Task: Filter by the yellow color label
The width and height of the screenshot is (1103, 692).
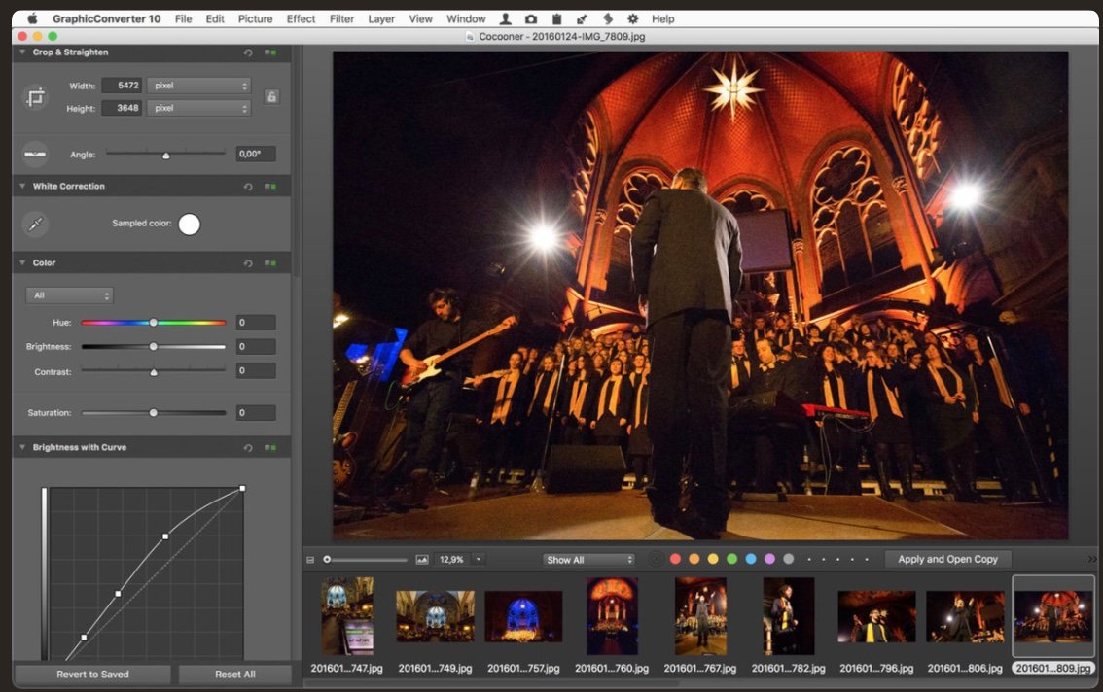Action: [713, 559]
